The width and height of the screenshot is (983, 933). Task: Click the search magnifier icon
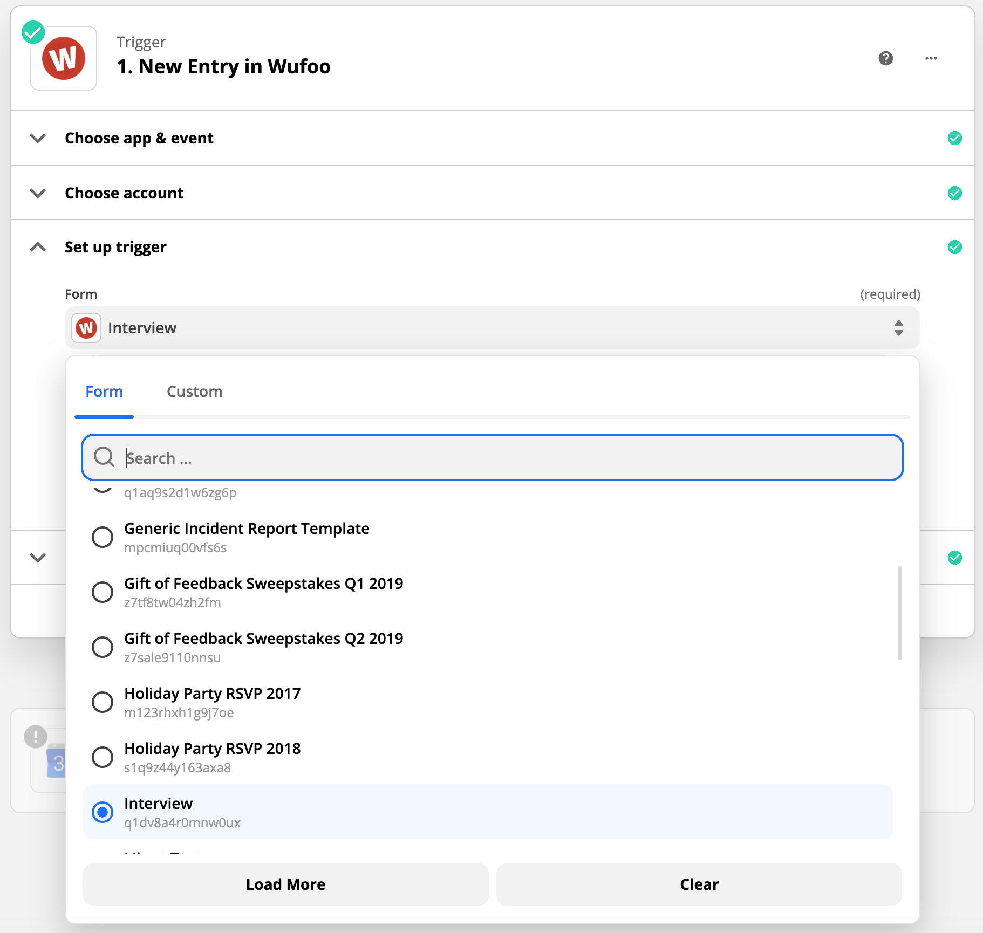coord(104,457)
